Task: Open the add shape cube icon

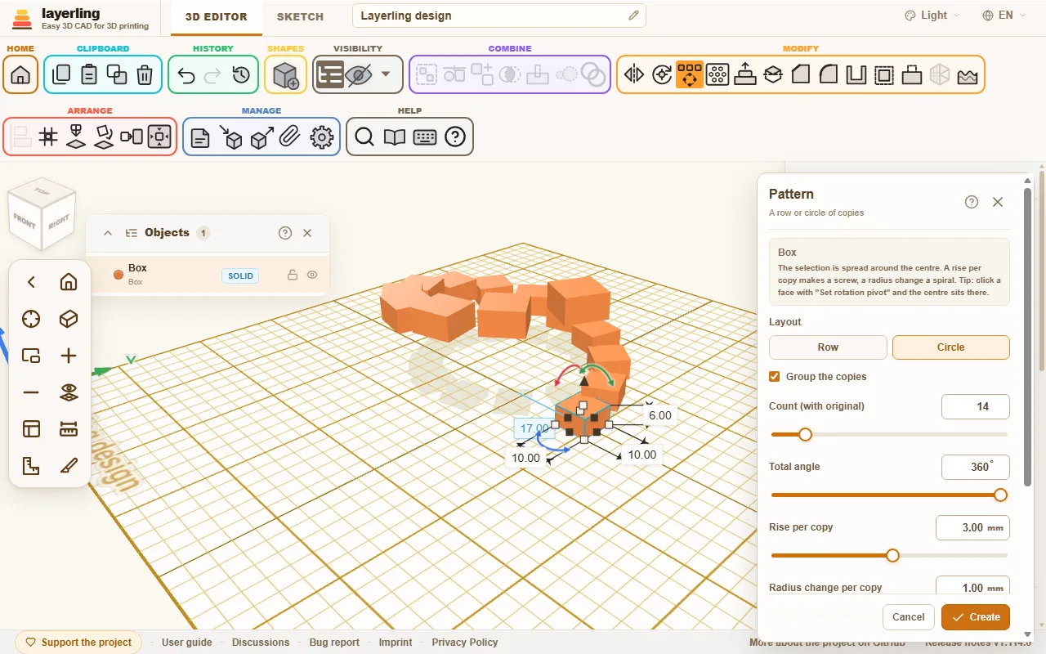Action: pos(285,75)
